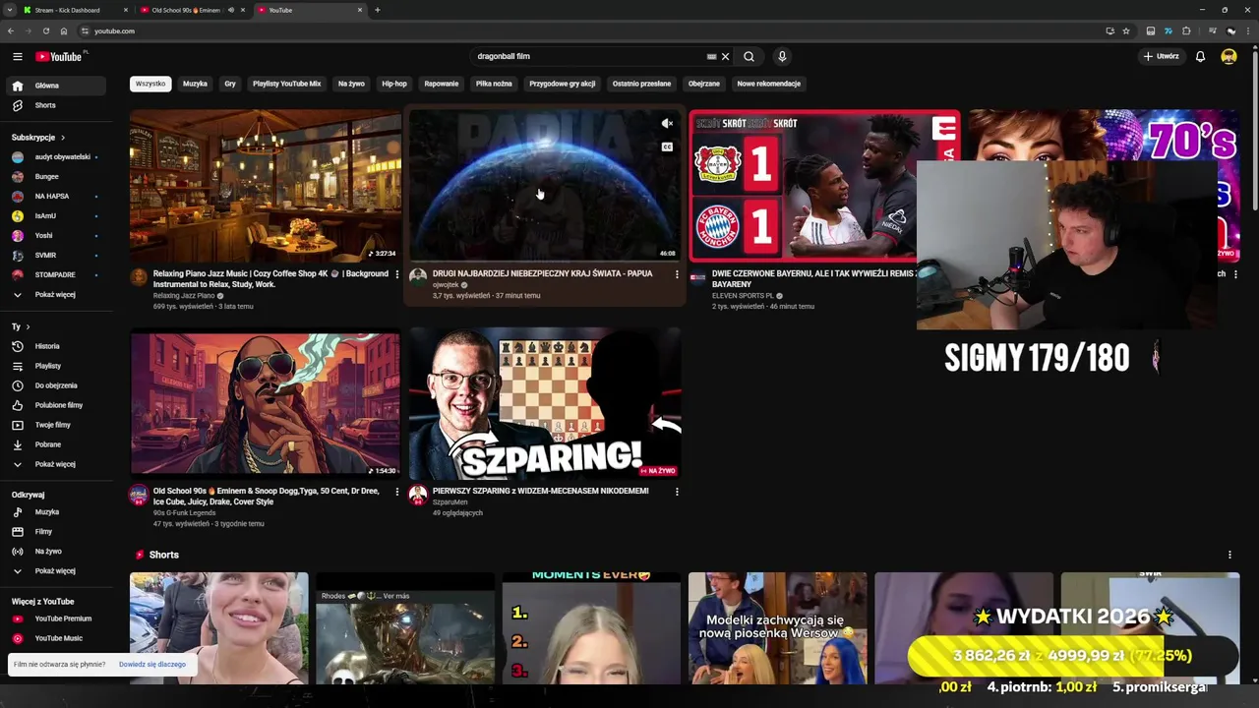Select the Ostatnio przesłane chip
This screenshot has height=708, width=1259.
(641, 84)
